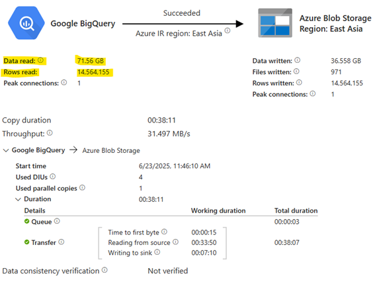Click info icon beside source Peak connections
This screenshot has height=282, width=377.
(x=63, y=83)
